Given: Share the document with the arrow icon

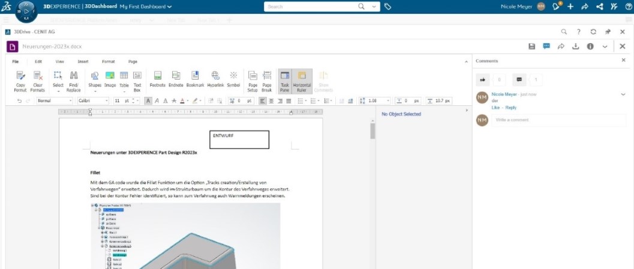Looking at the screenshot, I should tap(561, 46).
